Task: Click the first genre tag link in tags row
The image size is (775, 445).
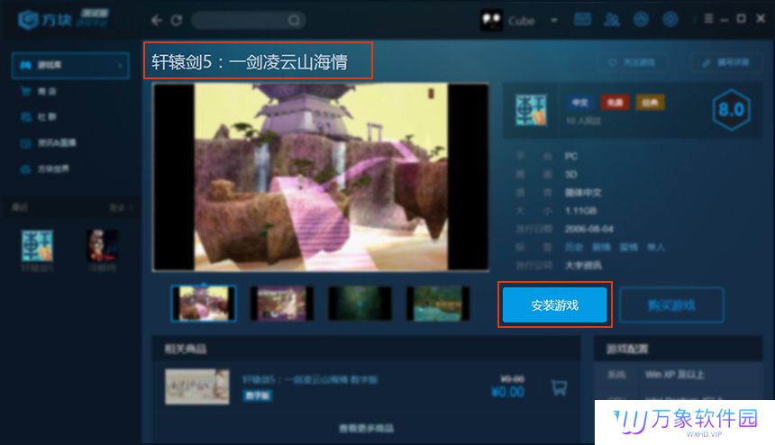Action: (573, 247)
